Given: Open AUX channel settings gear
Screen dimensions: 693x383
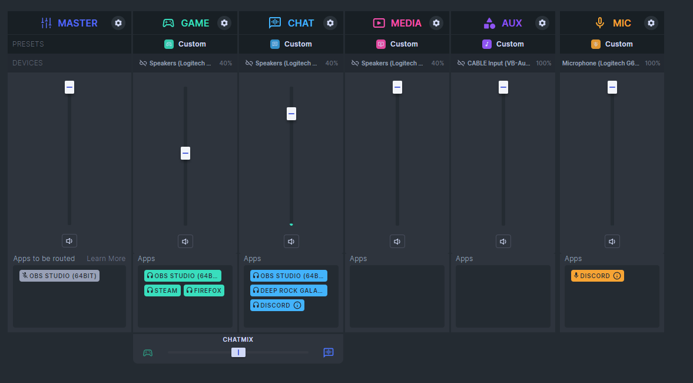Looking at the screenshot, I should coord(542,23).
